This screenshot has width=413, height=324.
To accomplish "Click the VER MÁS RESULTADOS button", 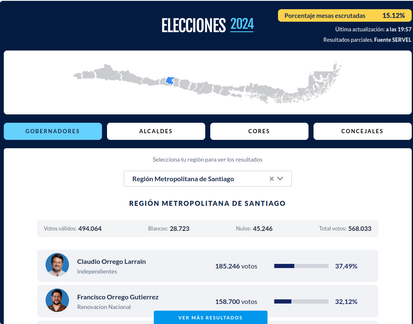I will point(210,317).
